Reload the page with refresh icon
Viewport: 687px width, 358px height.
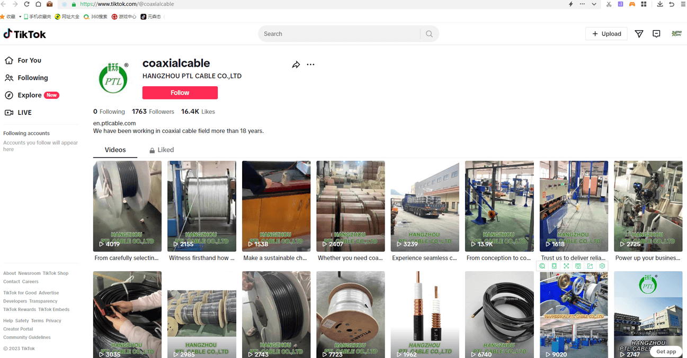click(x=26, y=4)
